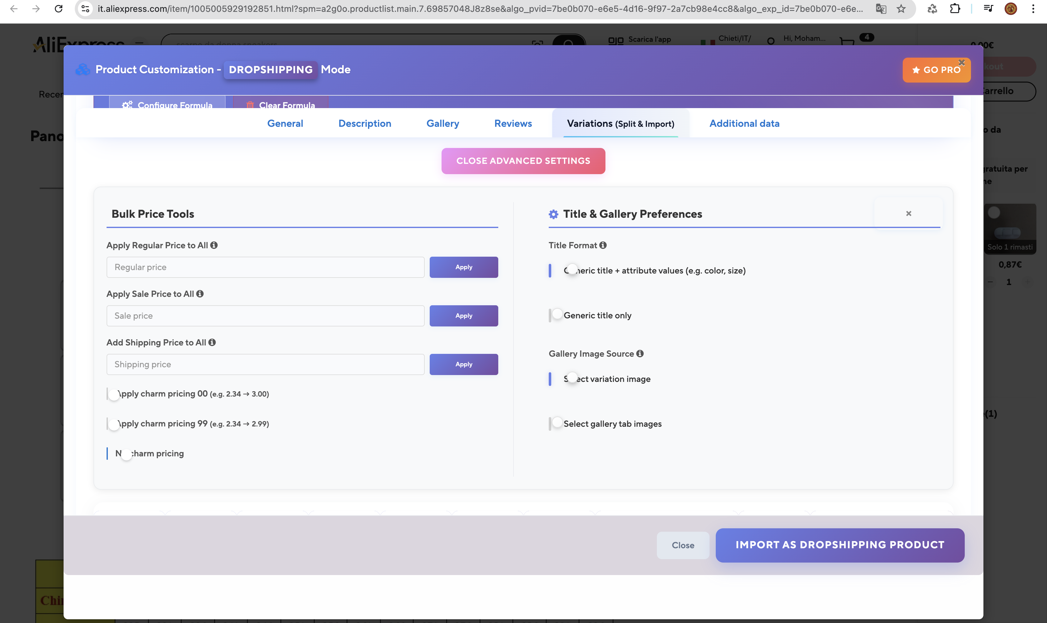Image resolution: width=1047 pixels, height=623 pixels.
Task: Show info tooltip for Gallery Image Source
Action: (640, 354)
